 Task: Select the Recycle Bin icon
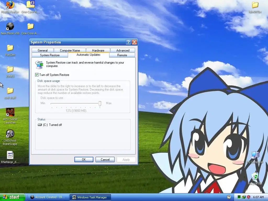click(255, 176)
